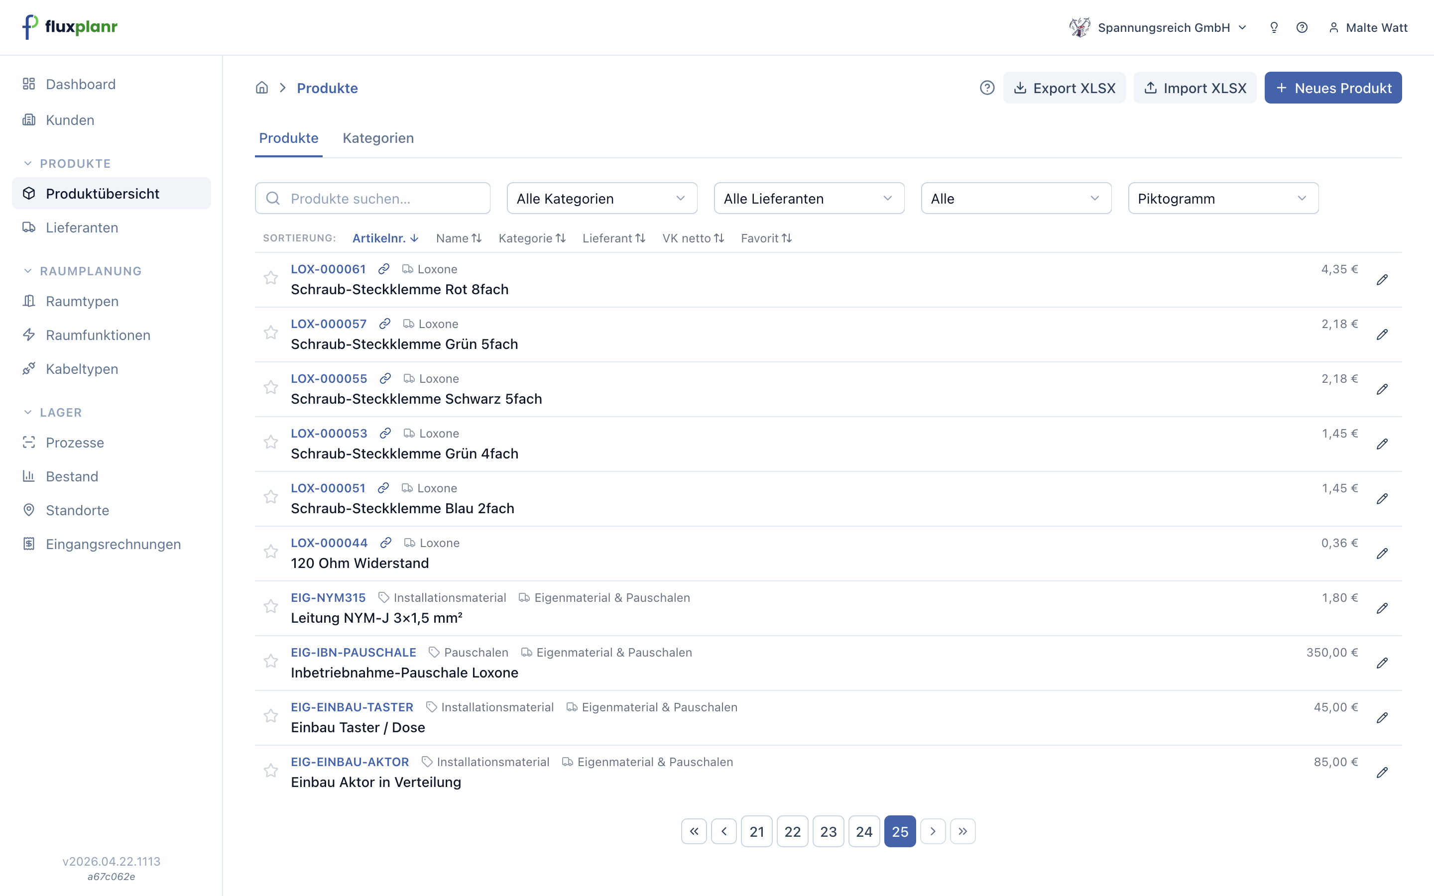Open the link icon beside LOX-000055
Screen dimensions: 1434x896
(x=385, y=379)
